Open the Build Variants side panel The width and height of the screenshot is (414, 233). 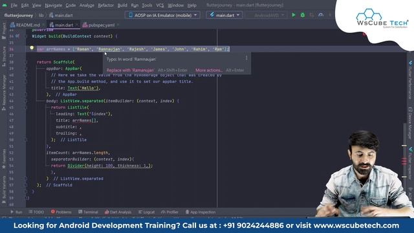pos(4,190)
